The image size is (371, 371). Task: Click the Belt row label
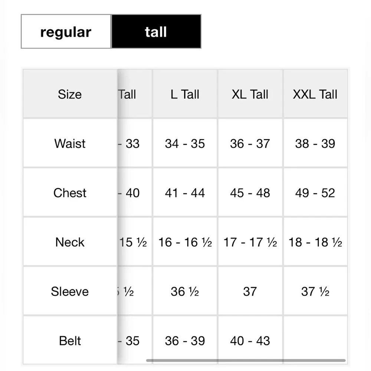pyautogui.click(x=70, y=340)
